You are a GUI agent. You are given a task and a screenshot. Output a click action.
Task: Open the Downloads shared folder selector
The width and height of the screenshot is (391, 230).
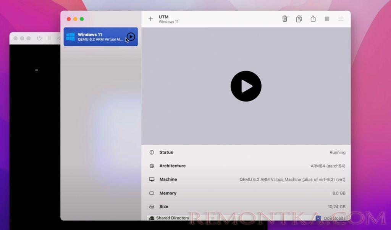click(331, 218)
